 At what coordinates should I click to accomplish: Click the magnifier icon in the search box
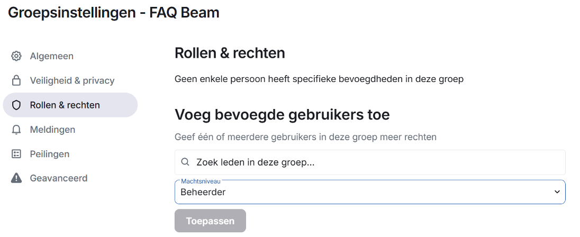pos(185,162)
